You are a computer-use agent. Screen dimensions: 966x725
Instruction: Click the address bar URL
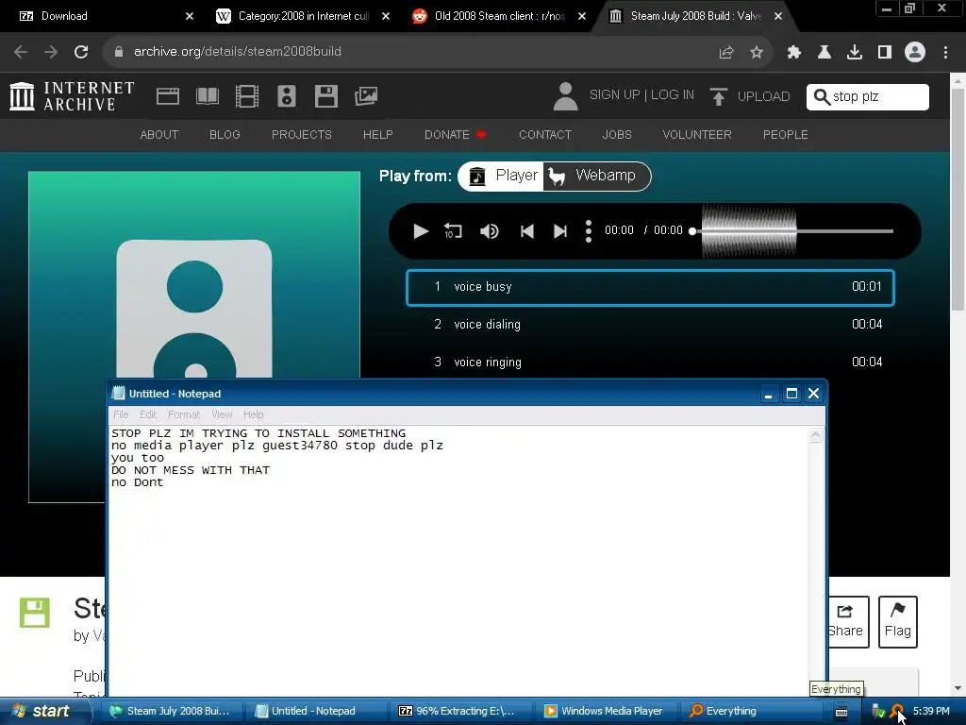point(237,51)
